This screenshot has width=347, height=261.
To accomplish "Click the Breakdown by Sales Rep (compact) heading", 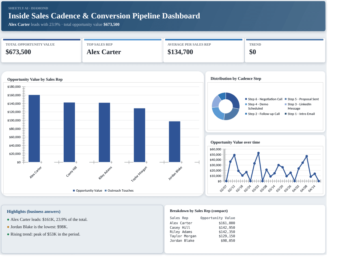I will (199, 211).
